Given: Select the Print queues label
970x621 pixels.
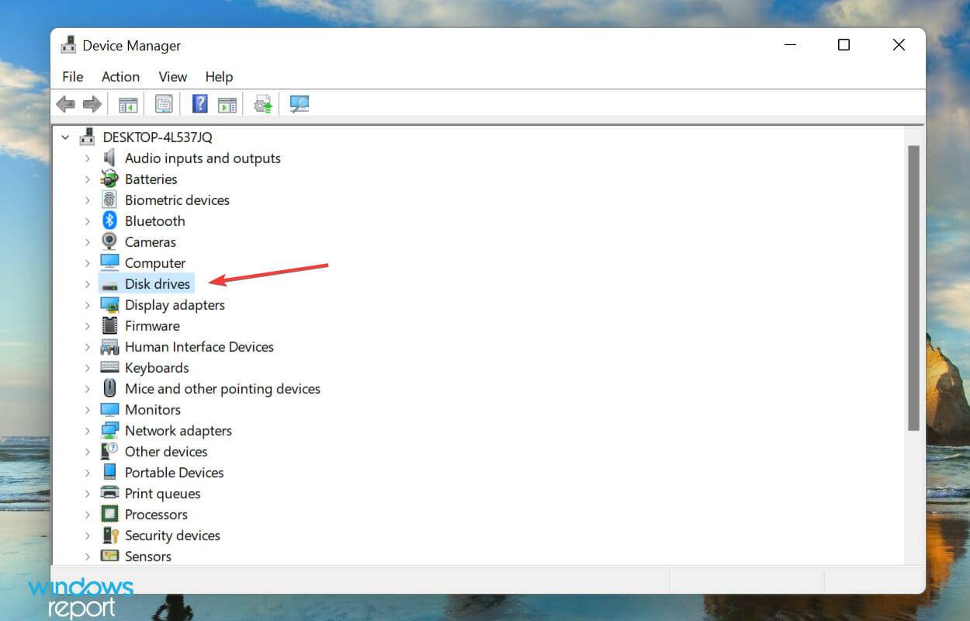Looking at the screenshot, I should (163, 494).
